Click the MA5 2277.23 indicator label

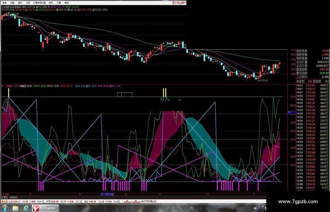29,7
